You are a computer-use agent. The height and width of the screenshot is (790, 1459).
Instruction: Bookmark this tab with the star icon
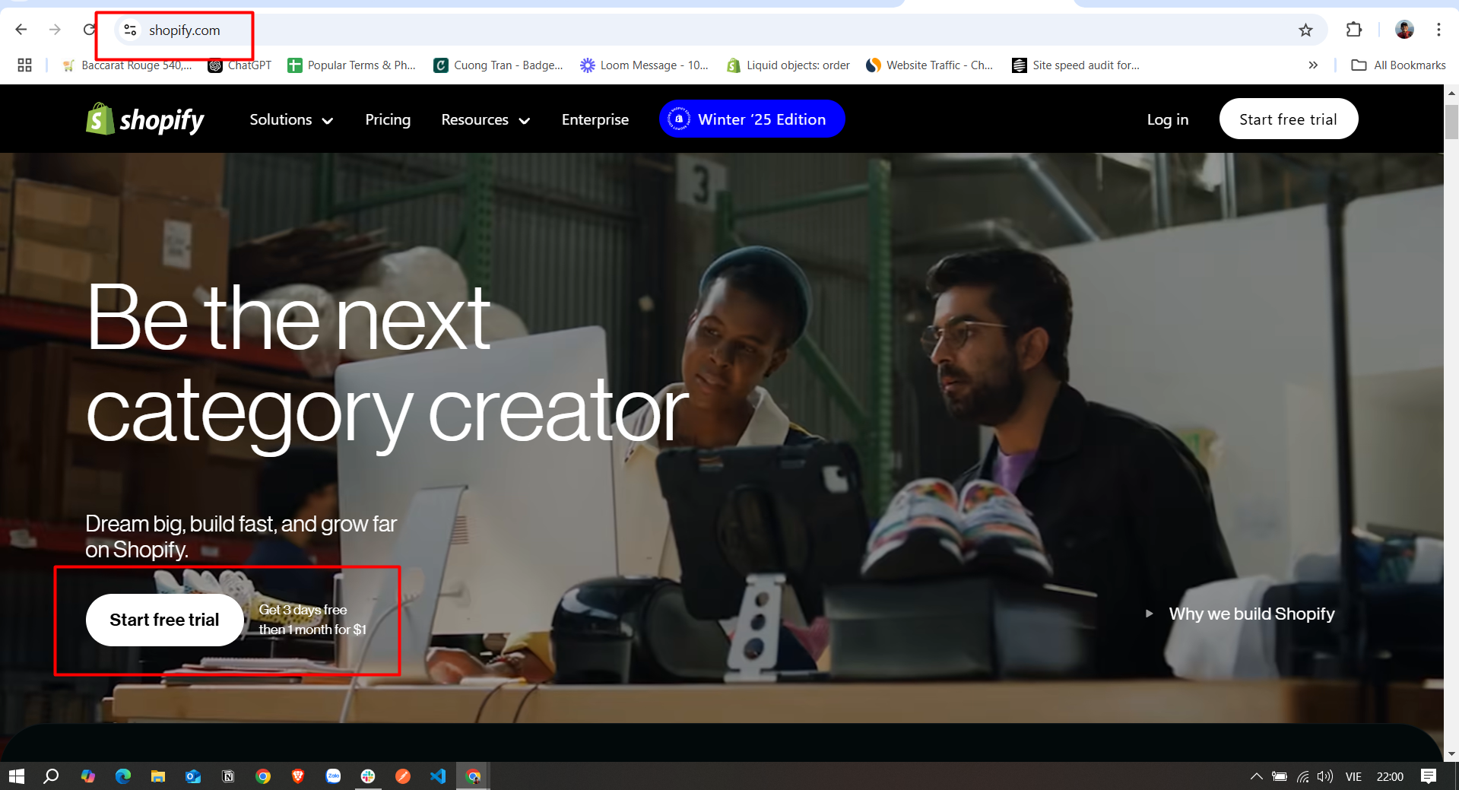click(1305, 30)
